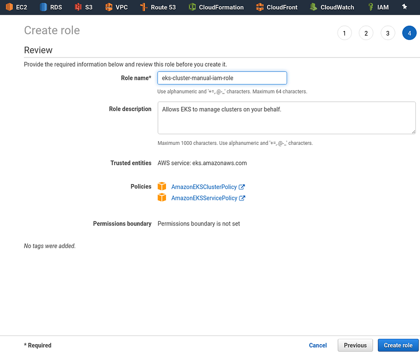Click the pin shortcuts icon

pyautogui.click(x=404, y=7)
